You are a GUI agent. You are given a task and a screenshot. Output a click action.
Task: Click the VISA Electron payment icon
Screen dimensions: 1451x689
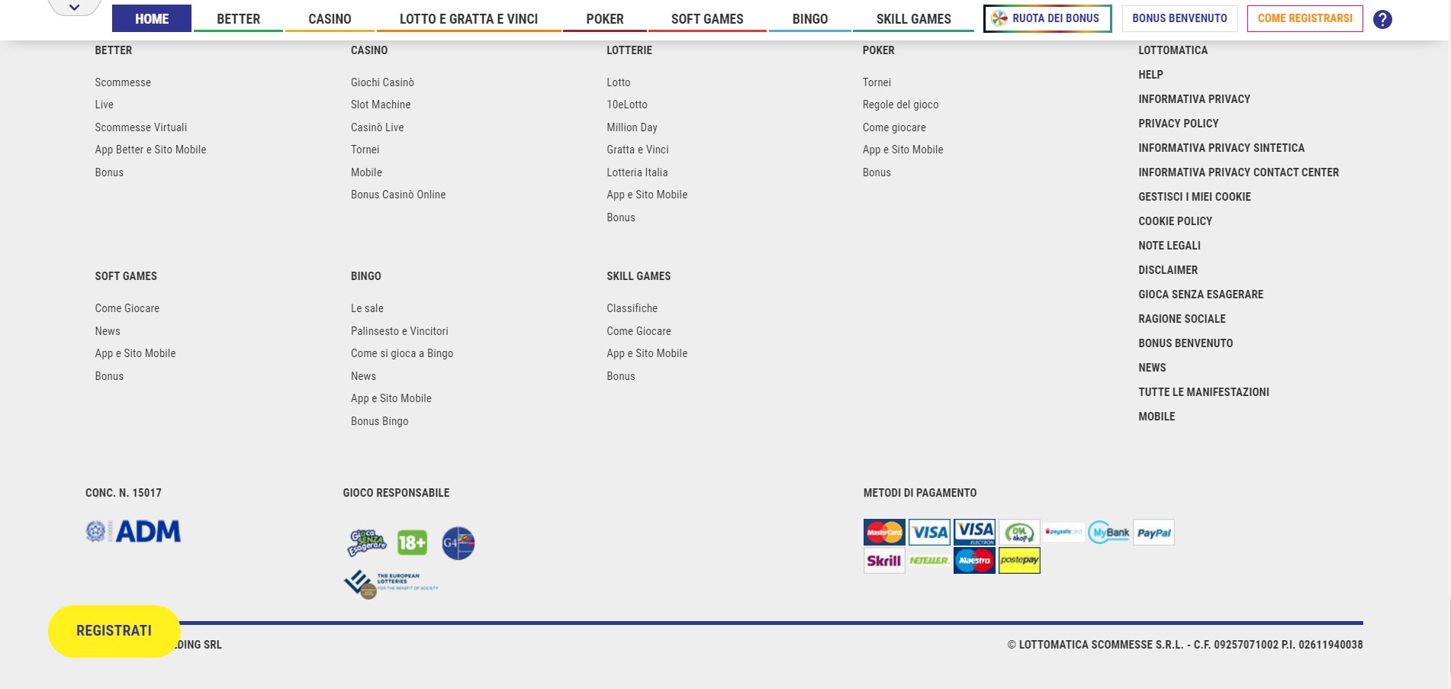tap(974, 532)
